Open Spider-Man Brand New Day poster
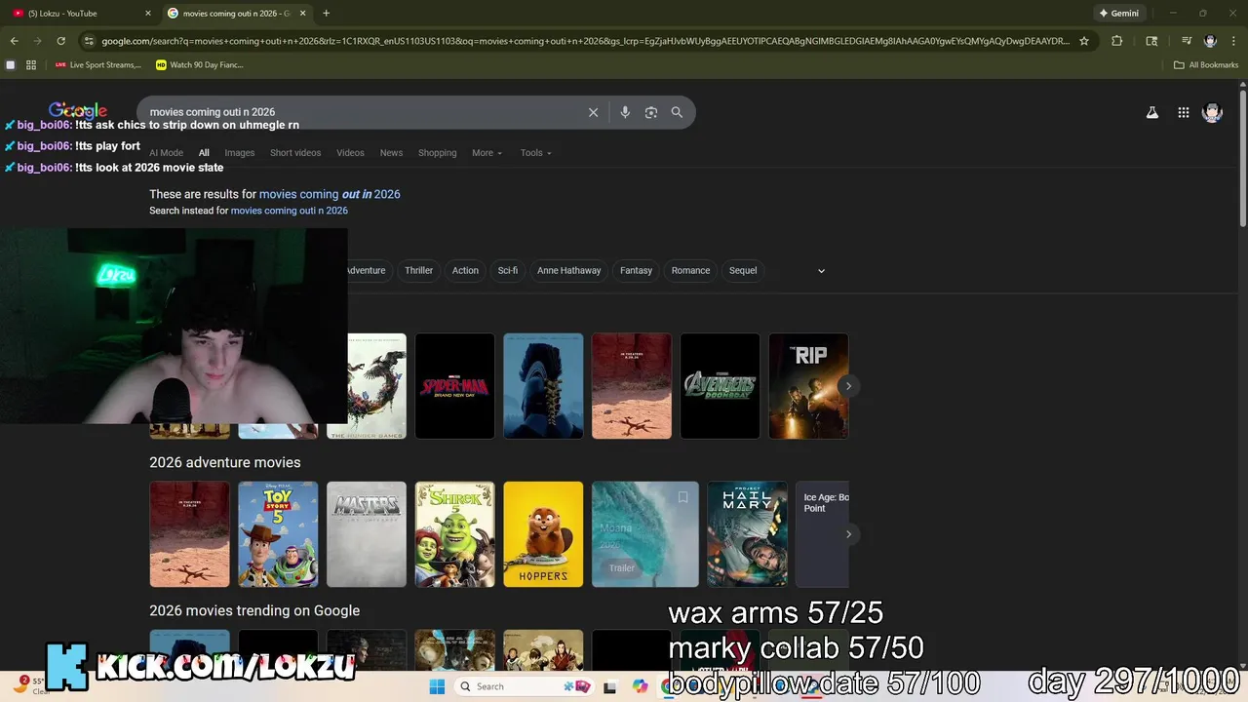This screenshot has width=1248, height=702. tap(454, 386)
